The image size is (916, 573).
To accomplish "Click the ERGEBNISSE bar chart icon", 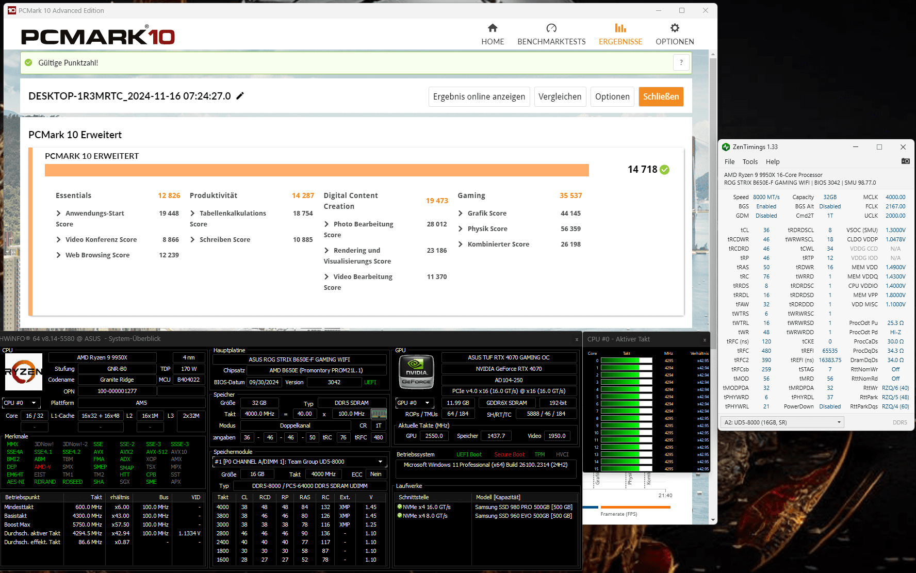I will [x=620, y=28].
